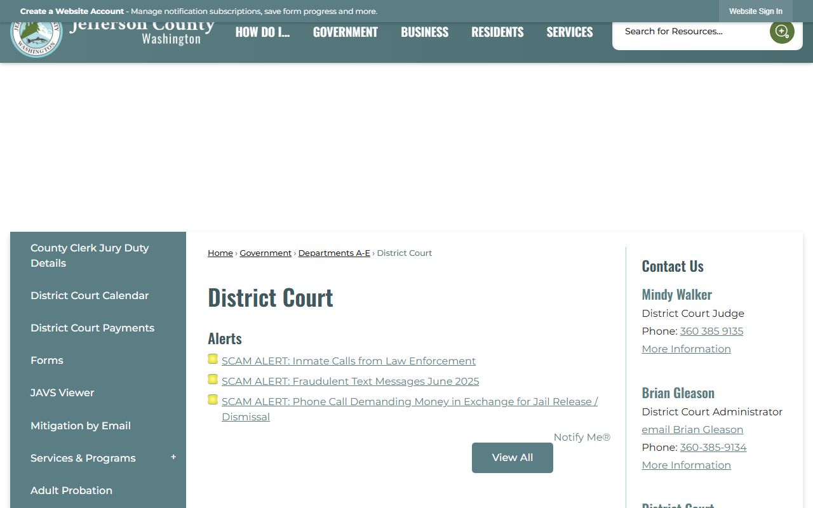Click the Contact Us heading
Screen dimensions: 813x508
coord(673,266)
